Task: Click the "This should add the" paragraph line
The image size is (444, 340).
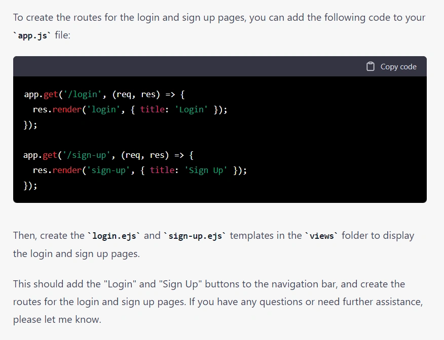Action: (x=209, y=284)
